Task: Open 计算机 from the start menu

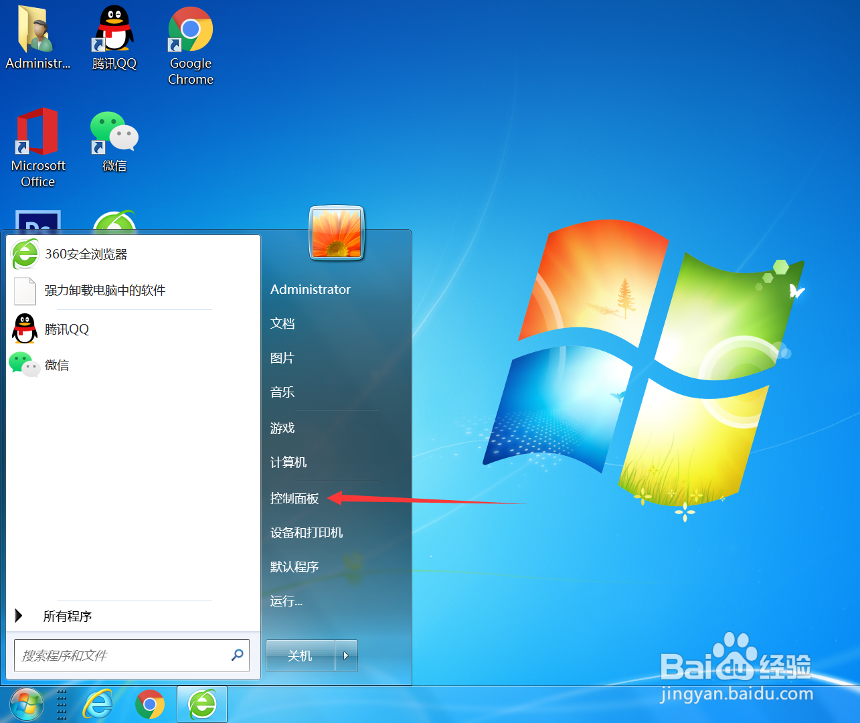Action: pyautogui.click(x=288, y=463)
